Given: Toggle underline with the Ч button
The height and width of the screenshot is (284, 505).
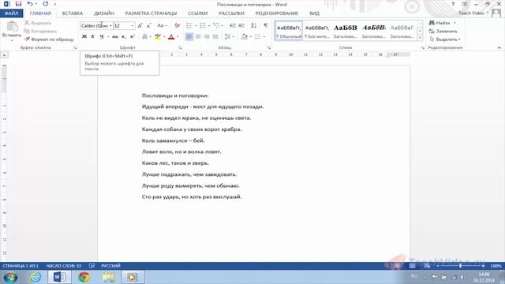Looking at the screenshot, I should click(102, 37).
